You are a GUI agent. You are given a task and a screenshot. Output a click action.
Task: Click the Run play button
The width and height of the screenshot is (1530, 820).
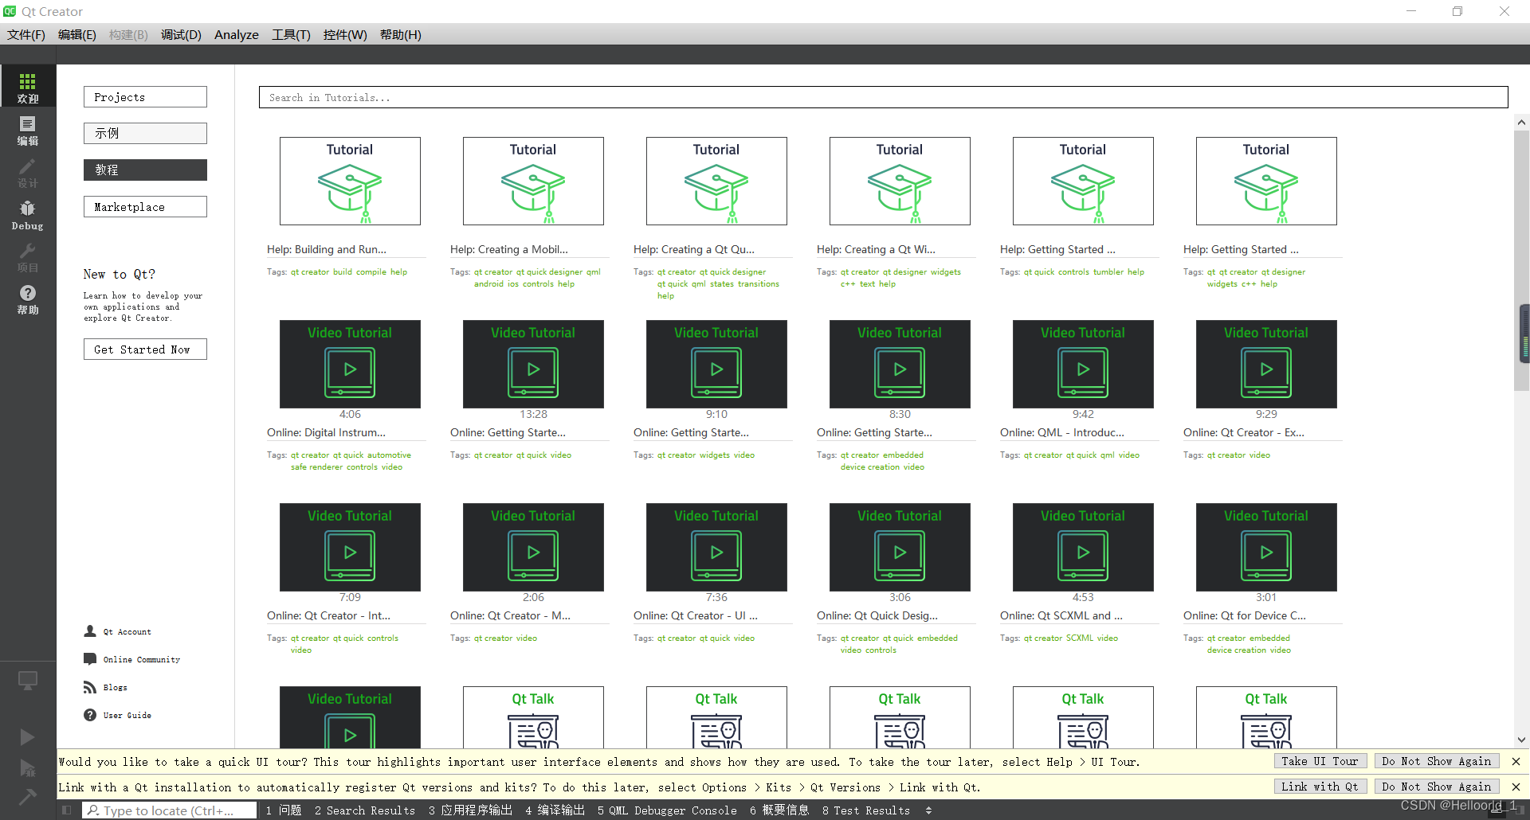point(27,736)
